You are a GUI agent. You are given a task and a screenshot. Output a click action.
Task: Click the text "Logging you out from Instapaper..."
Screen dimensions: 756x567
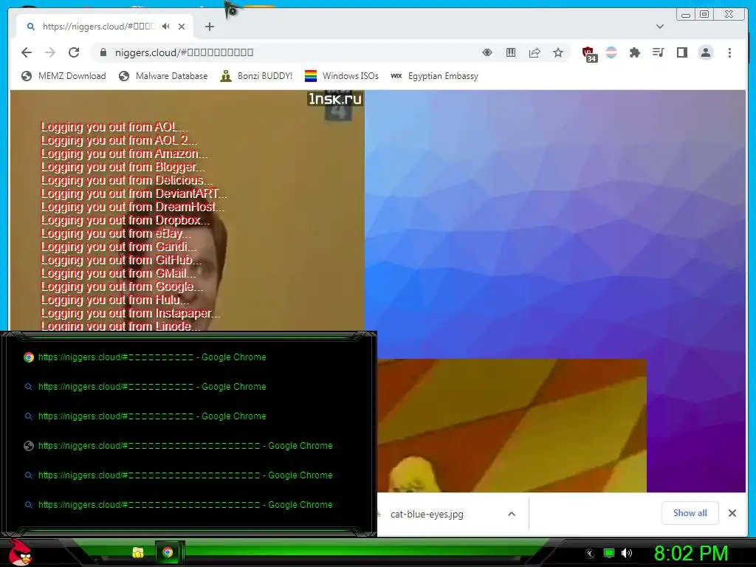(131, 313)
